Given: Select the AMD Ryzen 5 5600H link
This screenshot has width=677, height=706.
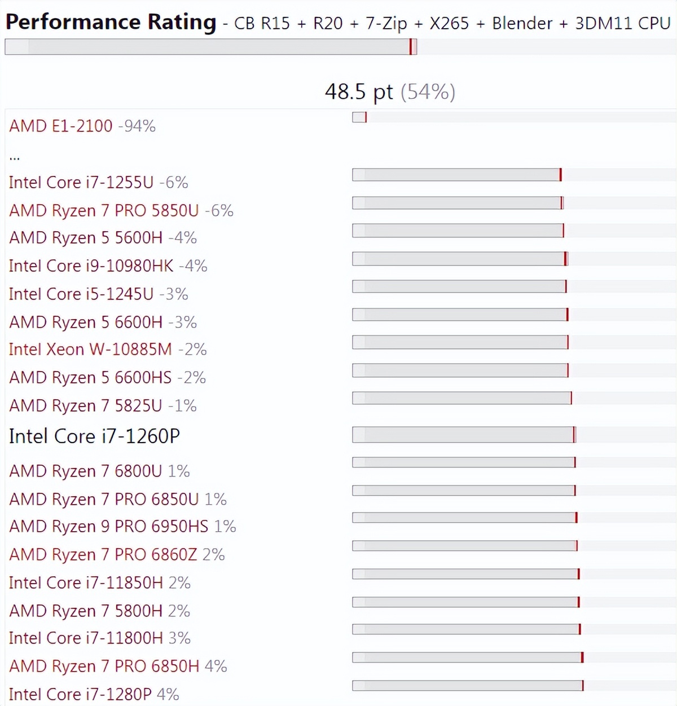Looking at the screenshot, I should [x=86, y=237].
